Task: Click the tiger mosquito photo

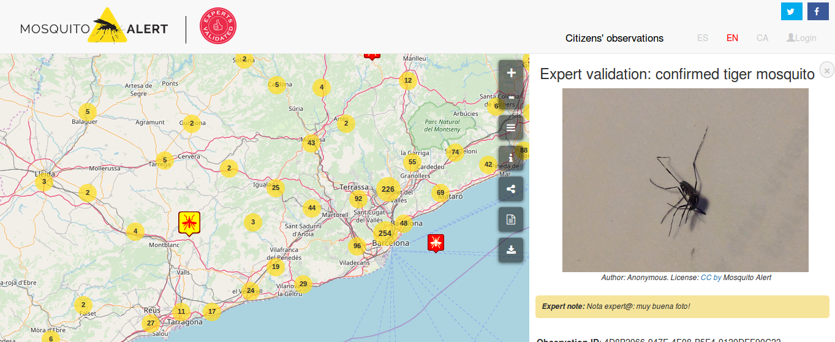Action: tap(686, 180)
